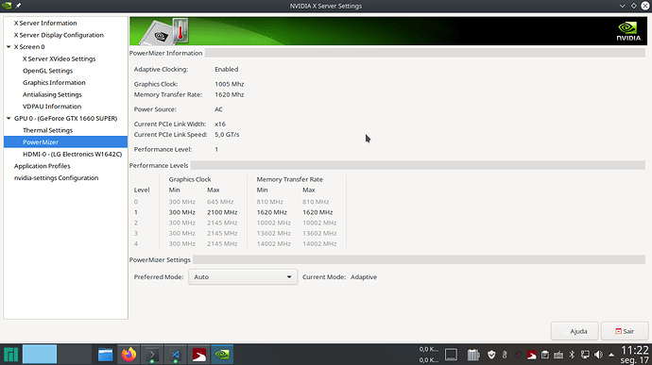Click the dim hexagon tray icon

coord(518,355)
